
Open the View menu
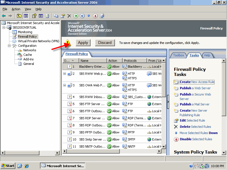[x=28, y=9]
